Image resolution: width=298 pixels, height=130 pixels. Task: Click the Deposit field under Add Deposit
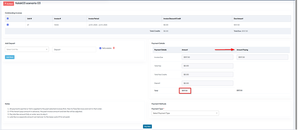coord(74,49)
